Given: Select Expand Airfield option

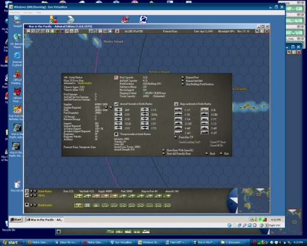Looking at the screenshot, I should click(192, 80).
